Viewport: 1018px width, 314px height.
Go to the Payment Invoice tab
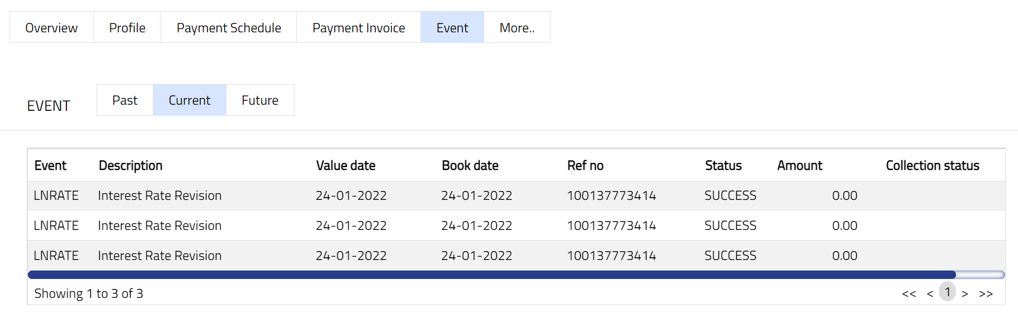[359, 28]
